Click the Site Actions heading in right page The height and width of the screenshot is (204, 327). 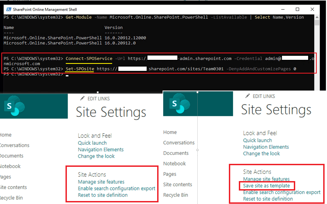tap(257, 172)
